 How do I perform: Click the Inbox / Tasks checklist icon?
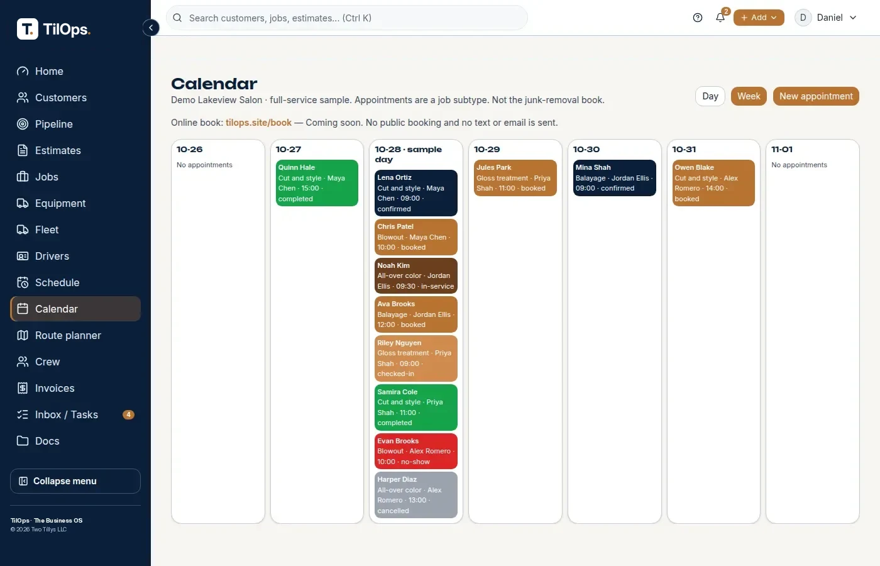click(x=23, y=414)
